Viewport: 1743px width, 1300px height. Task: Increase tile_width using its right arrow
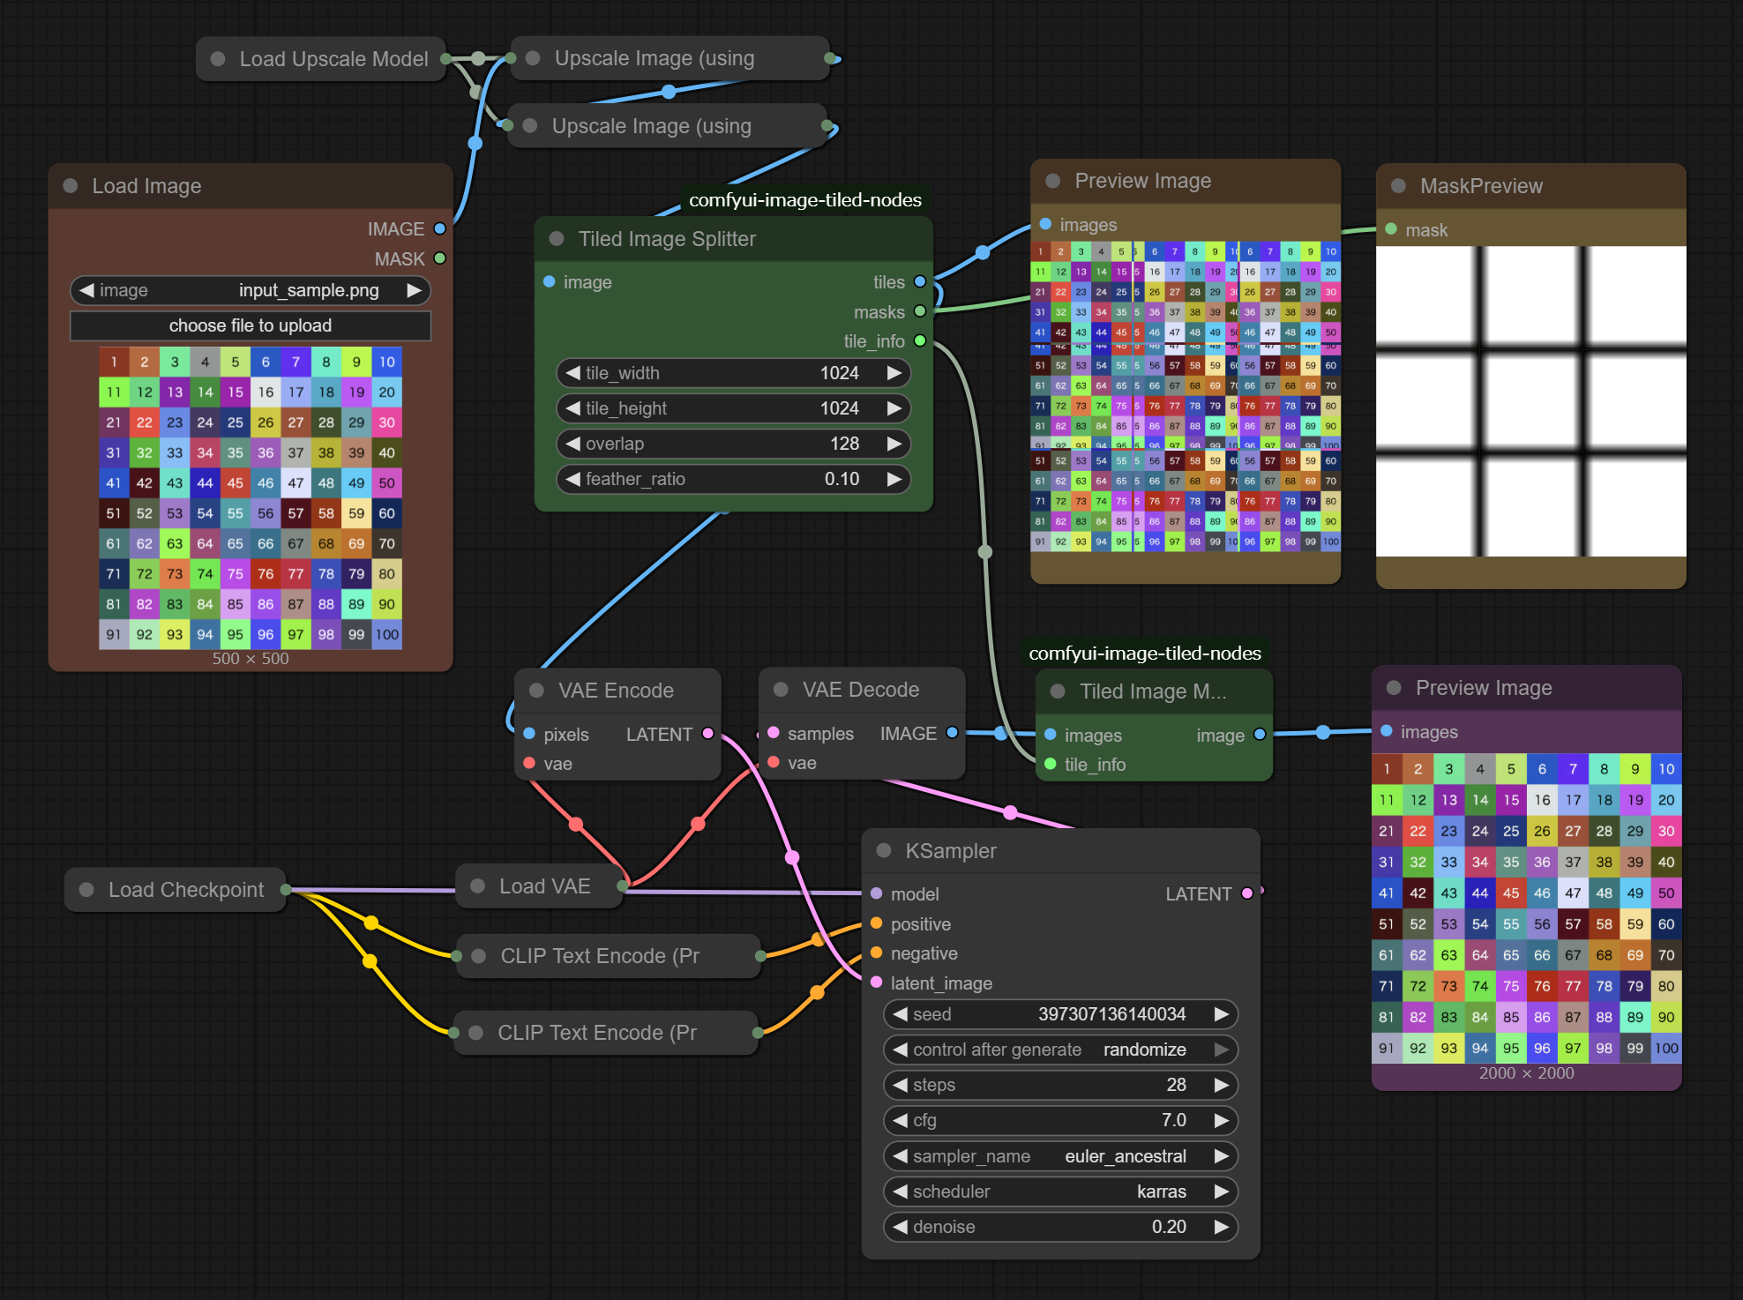tap(894, 373)
